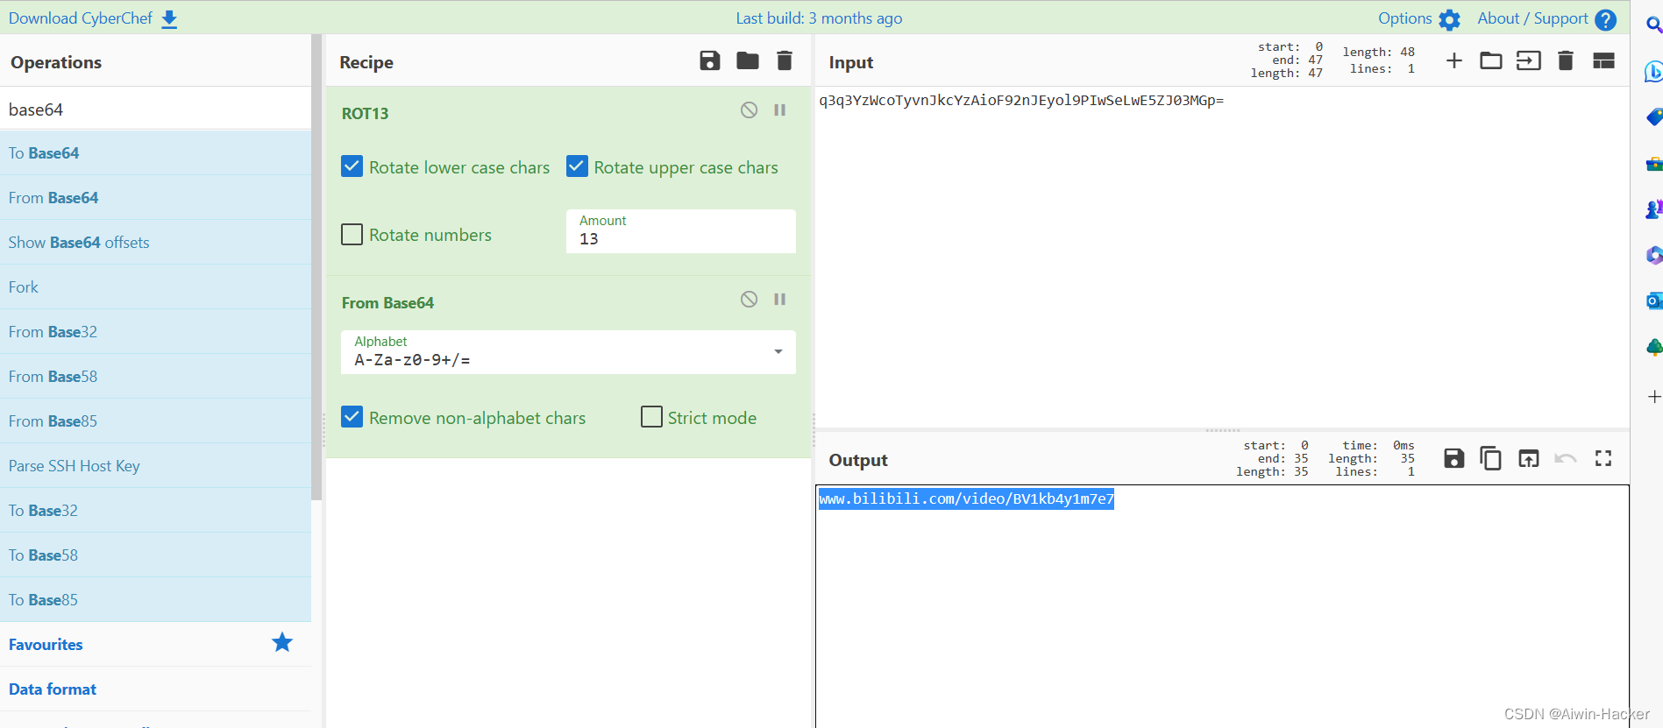Set breakpoint on From Base64 operation
This screenshot has height=728, width=1663.
(x=779, y=299)
